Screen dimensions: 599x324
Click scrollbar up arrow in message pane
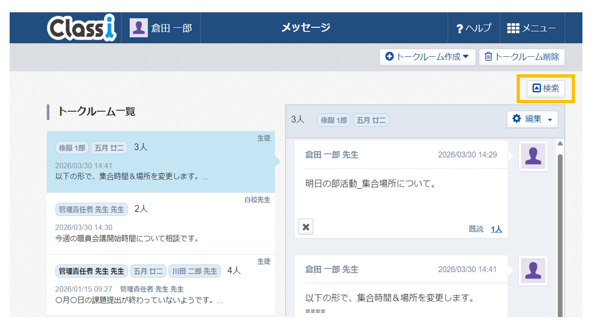click(560, 144)
